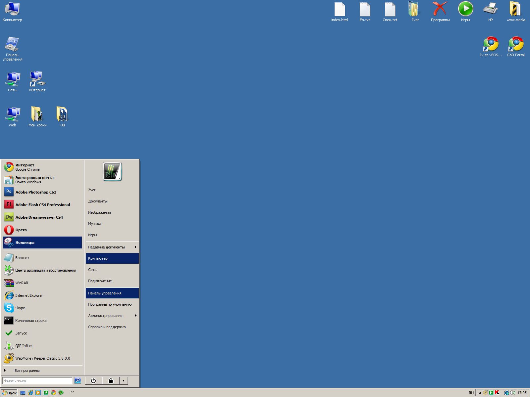Open Adobe Photoshop CS3 from Start menu
Viewport: 530px width, 397px height.
click(x=36, y=192)
